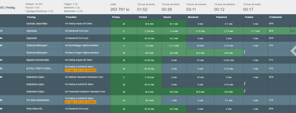Viewport: 296px width, 113px height.
Task: Click mounting time remaining 03:11
Action: (191, 10)
